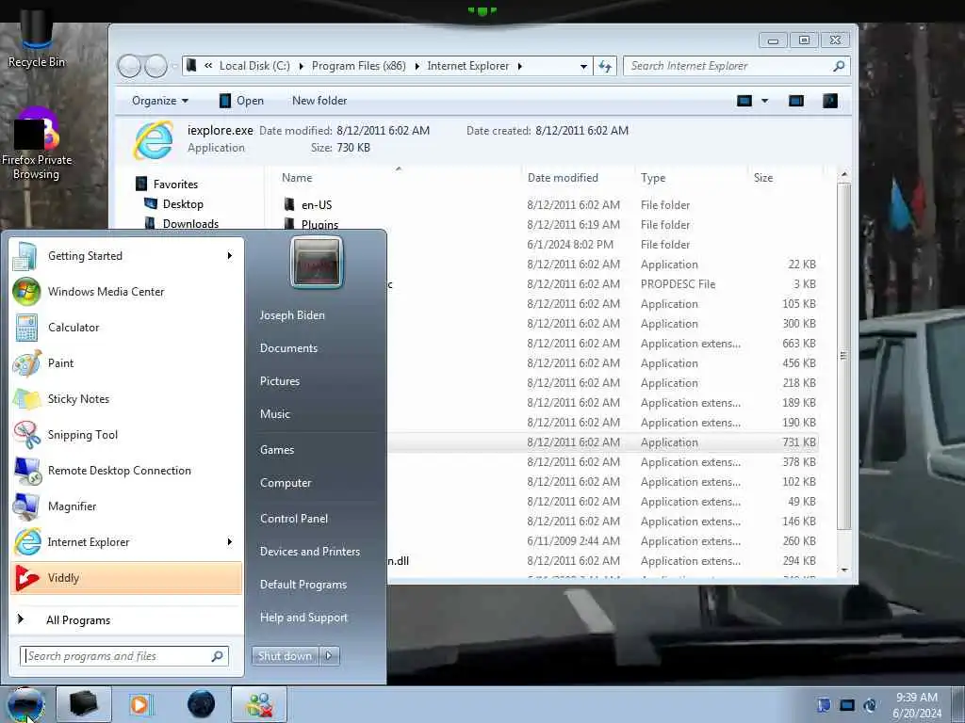
Task: Click New folder in toolbar
Action: (x=319, y=101)
